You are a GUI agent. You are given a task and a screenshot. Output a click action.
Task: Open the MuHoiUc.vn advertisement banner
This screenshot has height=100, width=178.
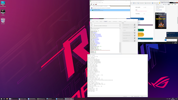click(161, 21)
